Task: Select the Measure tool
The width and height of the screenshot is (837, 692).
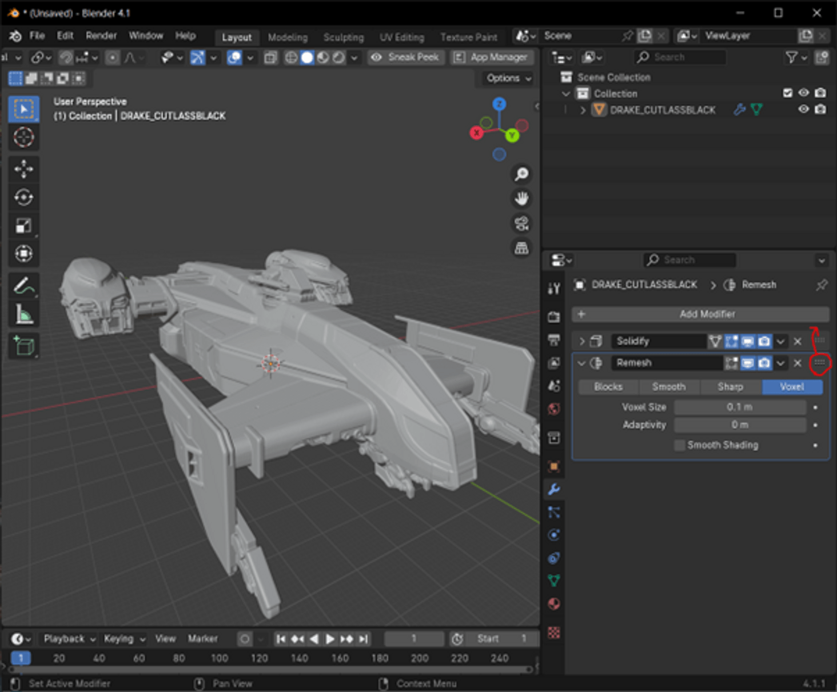Action: click(23, 314)
